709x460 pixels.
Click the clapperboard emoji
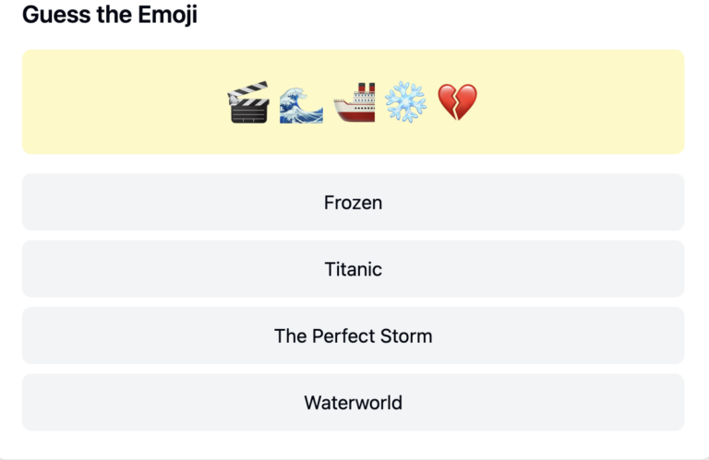coord(248,102)
